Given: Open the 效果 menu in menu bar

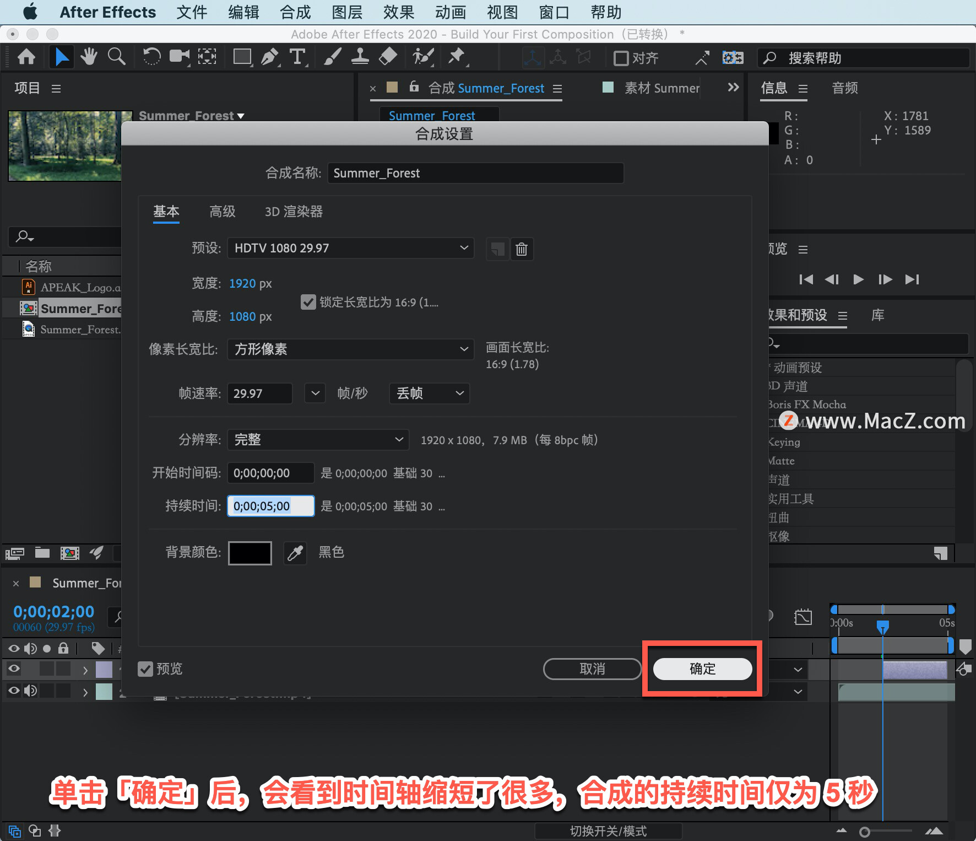Looking at the screenshot, I should (399, 12).
